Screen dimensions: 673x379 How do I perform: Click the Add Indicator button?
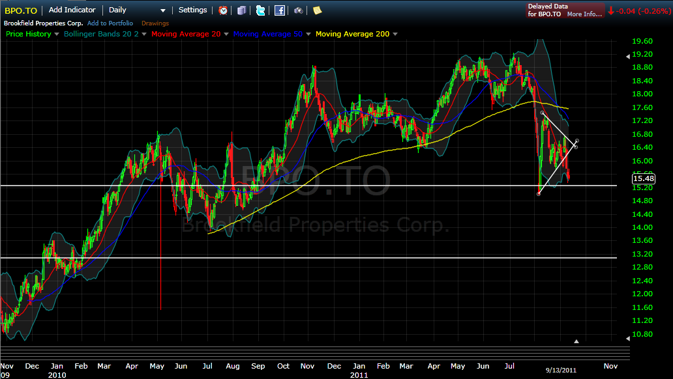[x=72, y=10]
